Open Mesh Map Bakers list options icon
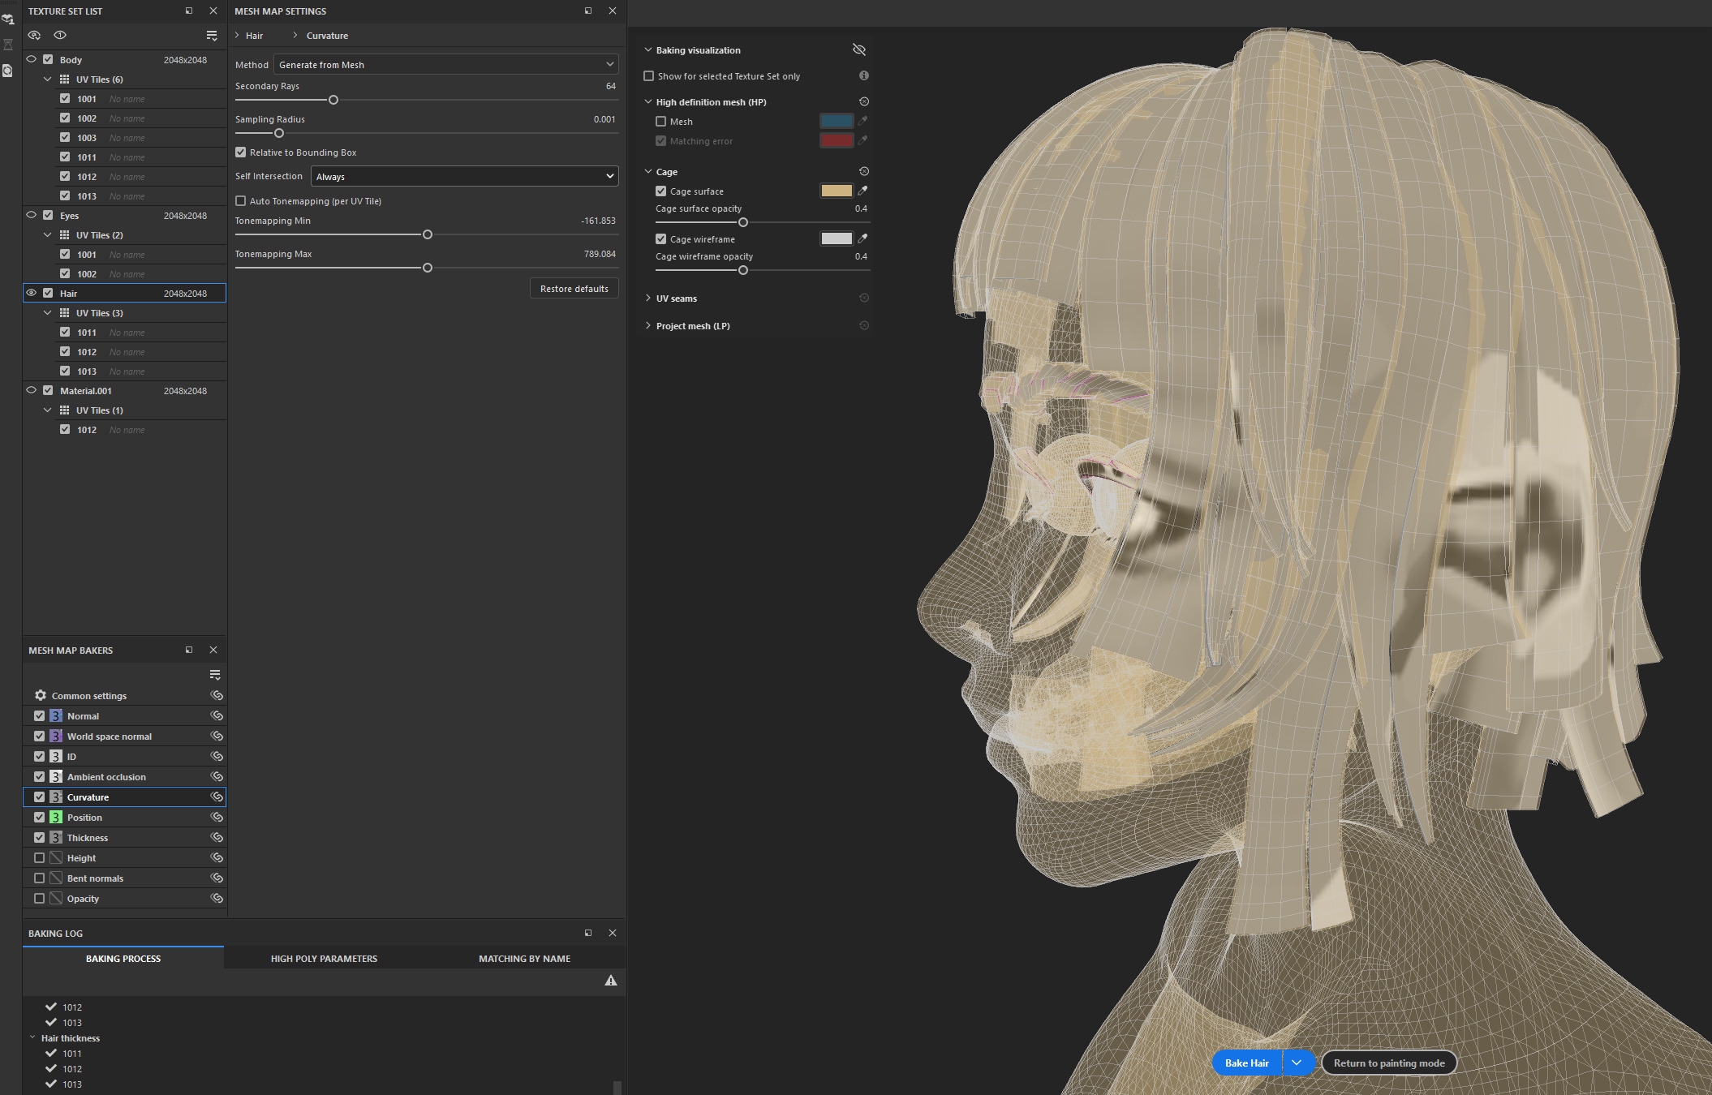The image size is (1712, 1095). [x=214, y=675]
